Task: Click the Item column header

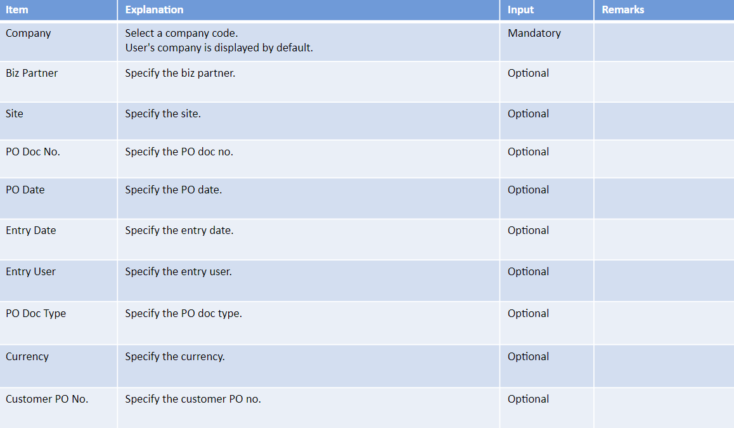Action: (58, 10)
